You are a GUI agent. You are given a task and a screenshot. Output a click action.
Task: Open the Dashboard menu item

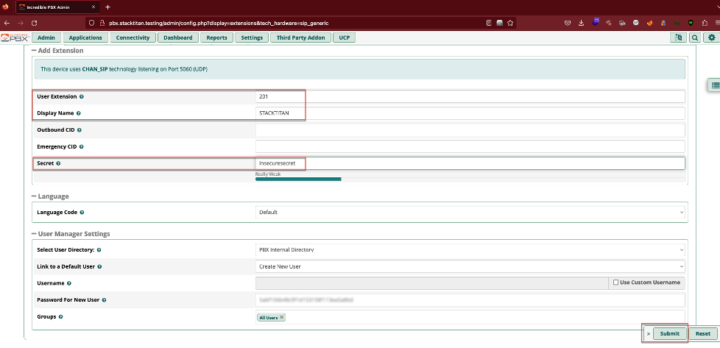tap(178, 38)
